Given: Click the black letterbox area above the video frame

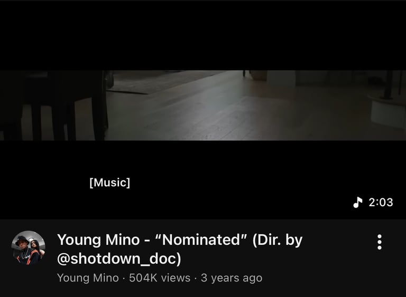Looking at the screenshot, I should 203,36.
